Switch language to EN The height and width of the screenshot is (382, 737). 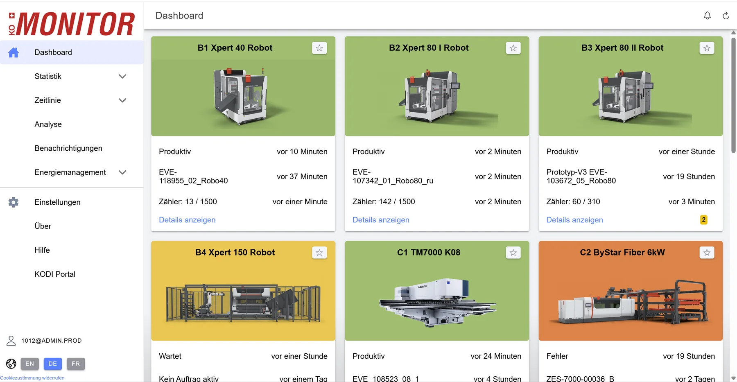click(x=30, y=364)
